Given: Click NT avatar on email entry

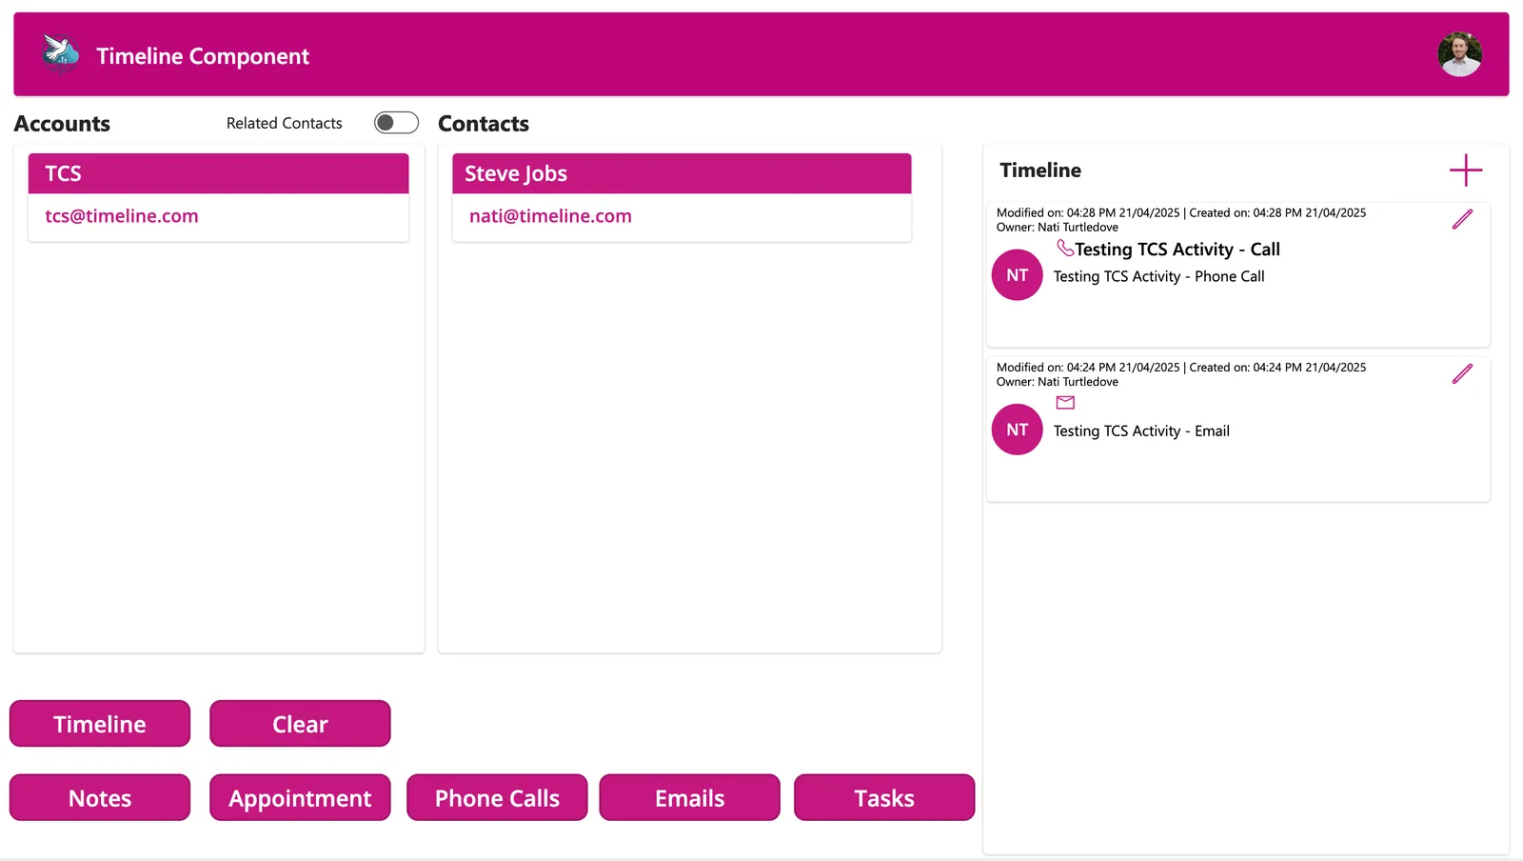Looking at the screenshot, I should [1017, 430].
